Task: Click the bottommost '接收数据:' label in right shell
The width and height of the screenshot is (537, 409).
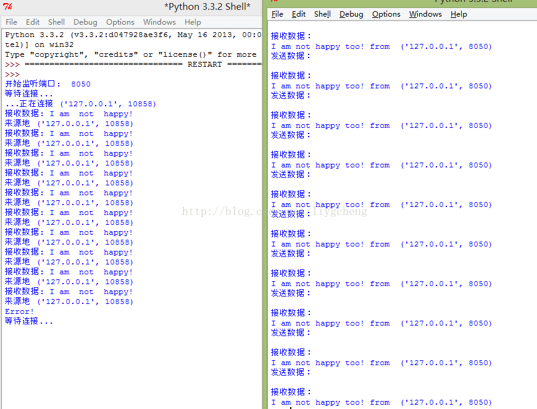Action: [x=291, y=392]
